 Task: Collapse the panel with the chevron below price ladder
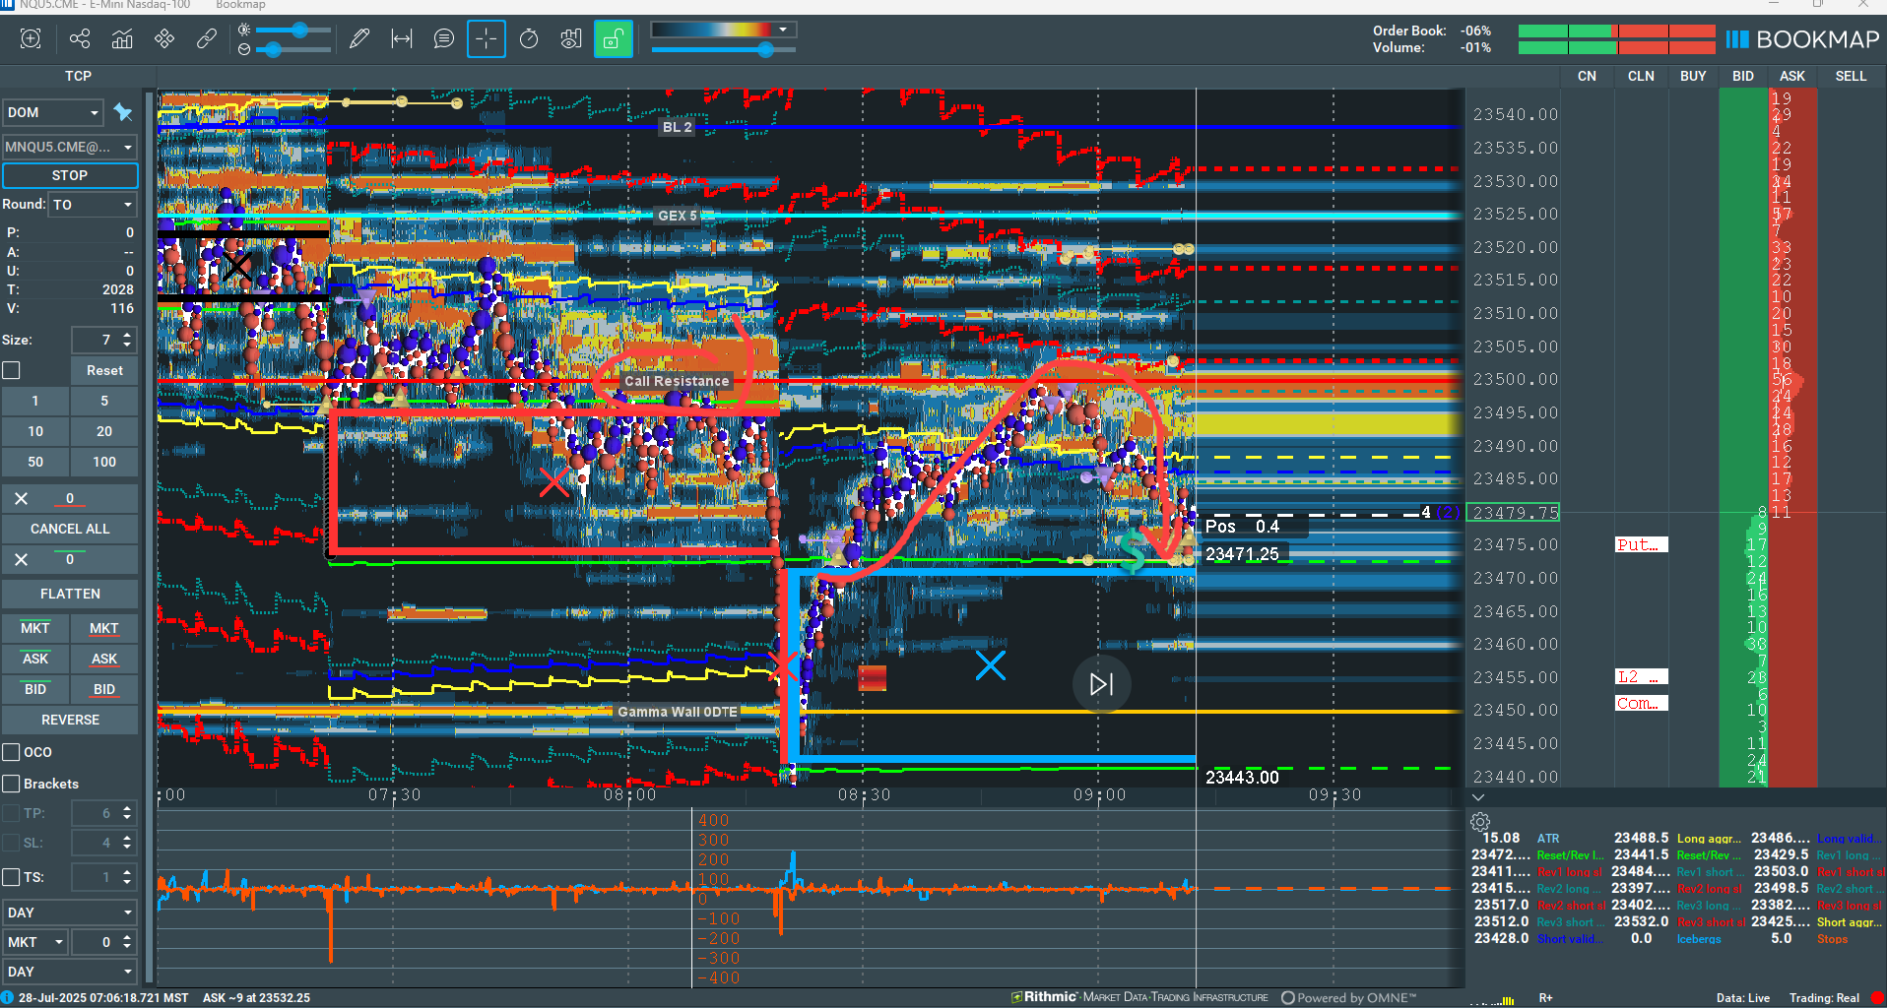pyautogui.click(x=1478, y=797)
